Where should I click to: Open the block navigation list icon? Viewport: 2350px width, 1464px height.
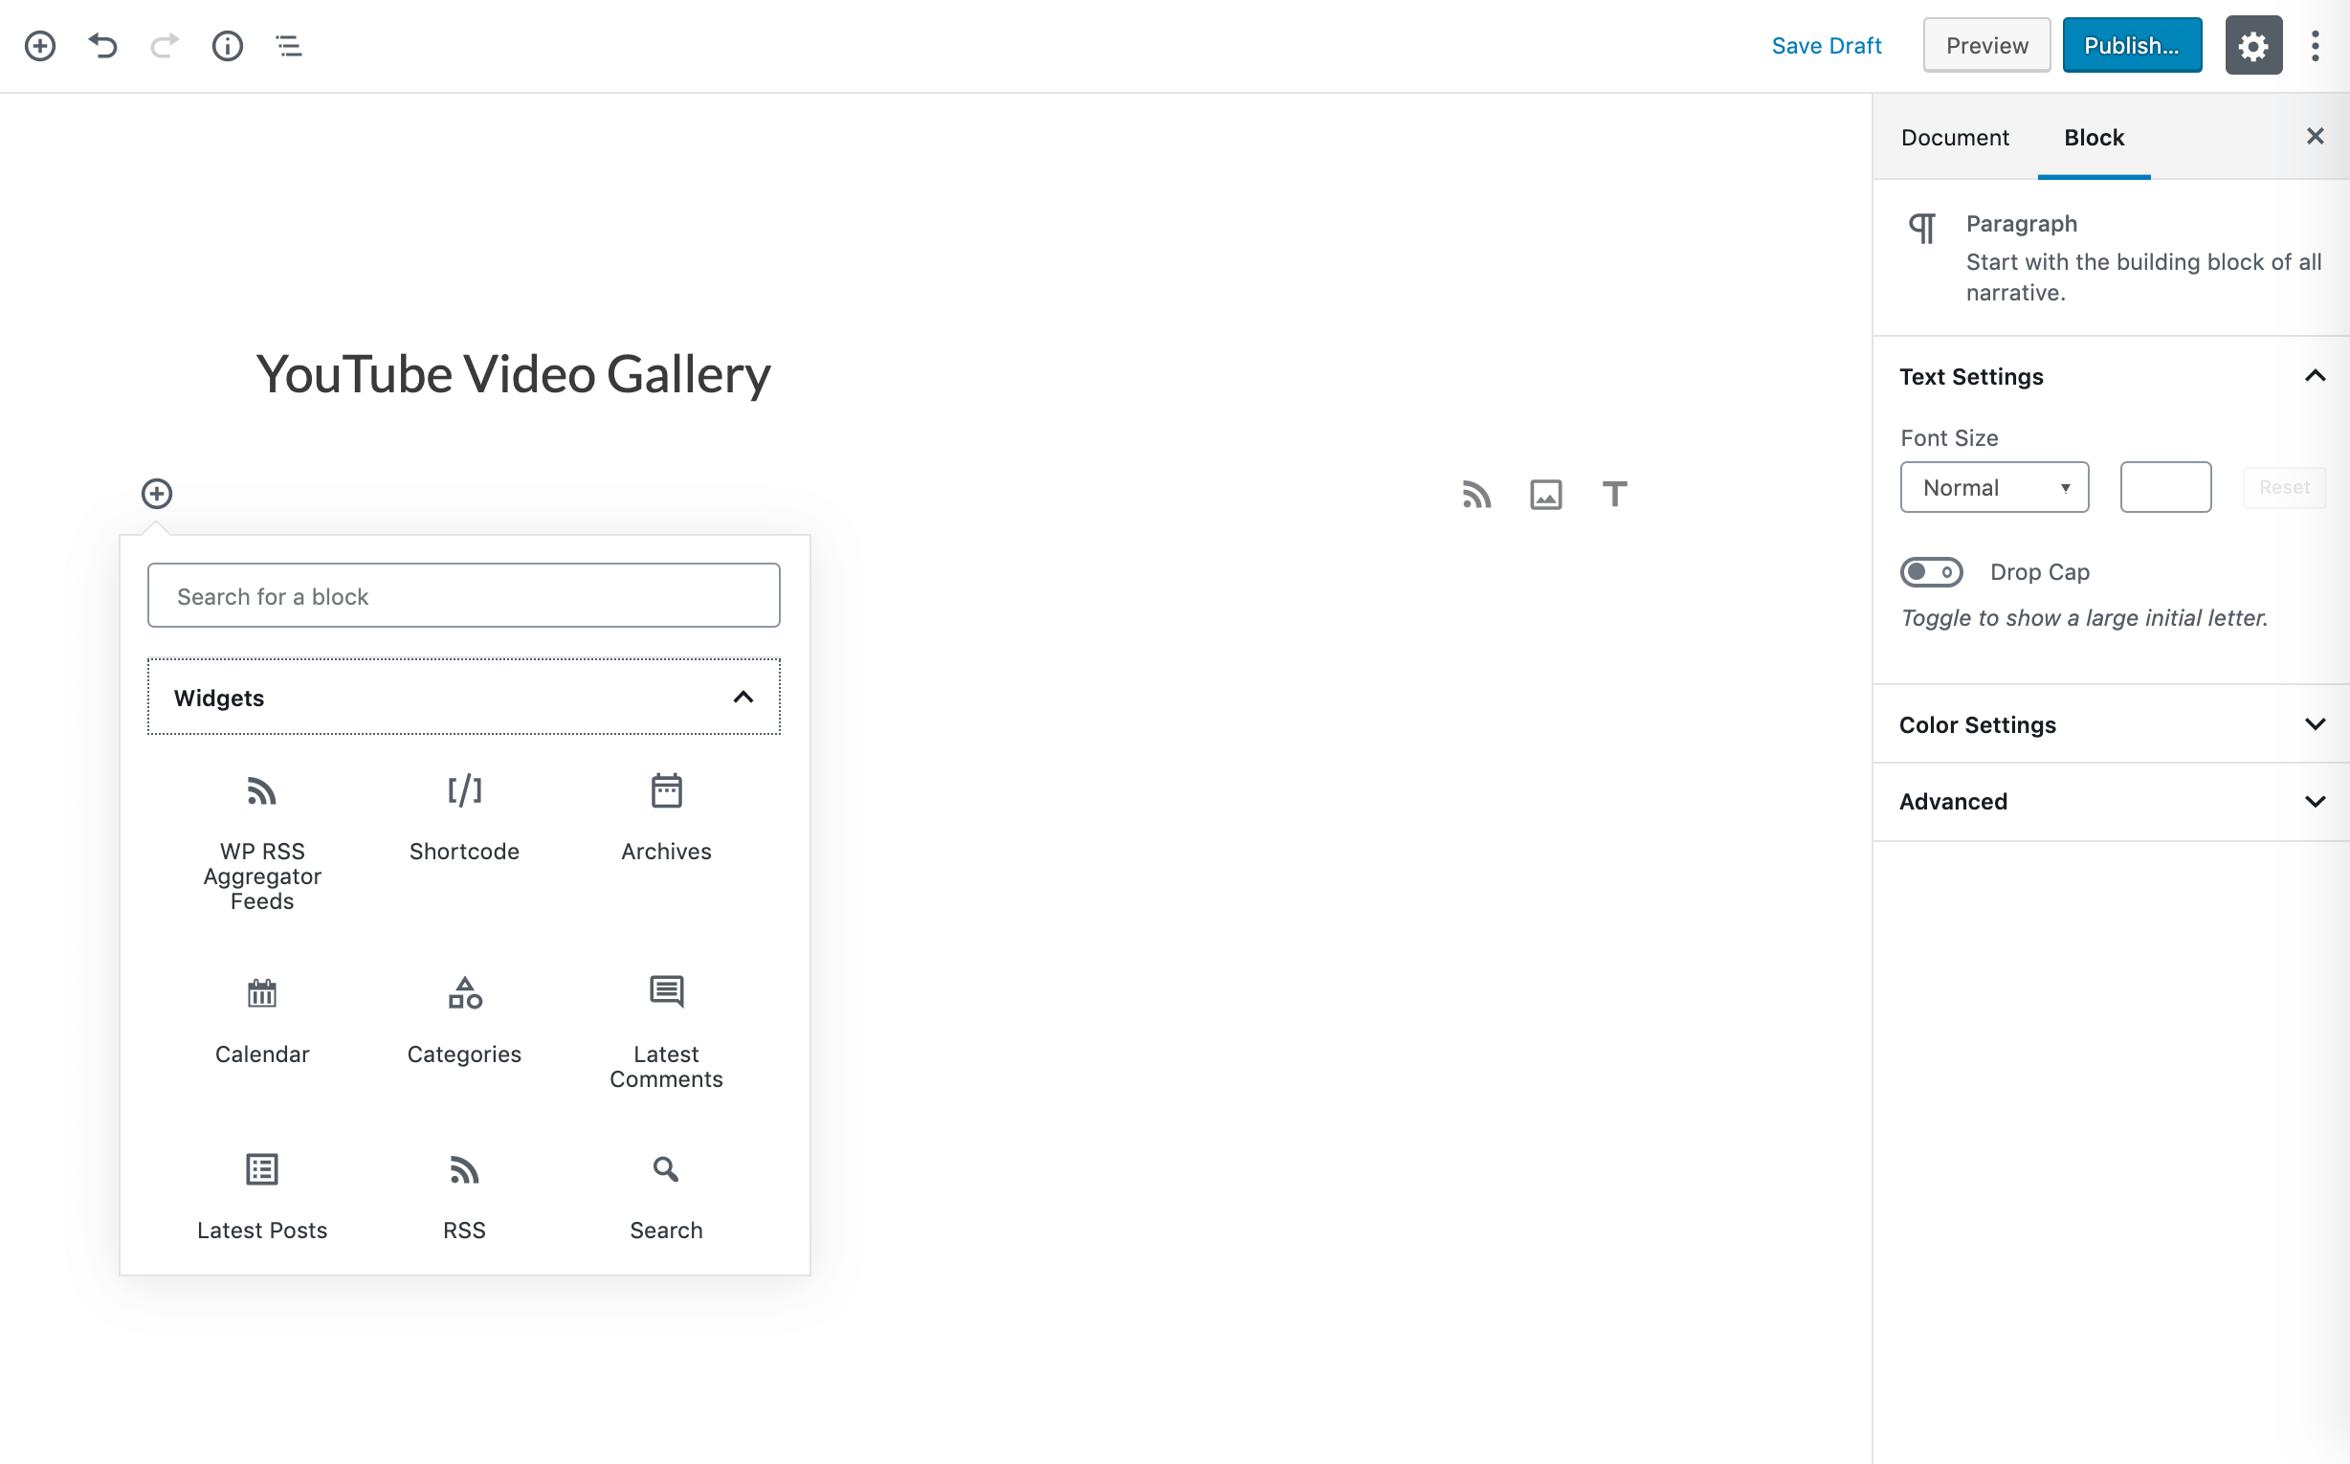tap(290, 46)
